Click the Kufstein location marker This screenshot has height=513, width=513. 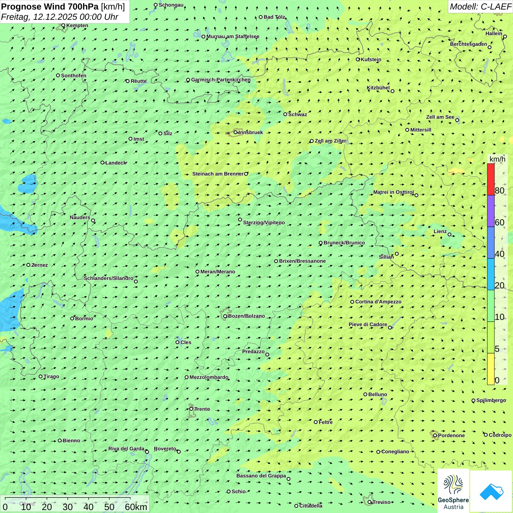(358, 59)
